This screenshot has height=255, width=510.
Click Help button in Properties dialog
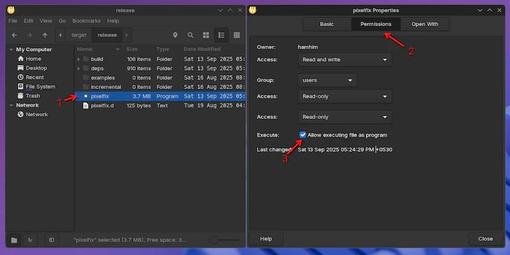[266, 238]
